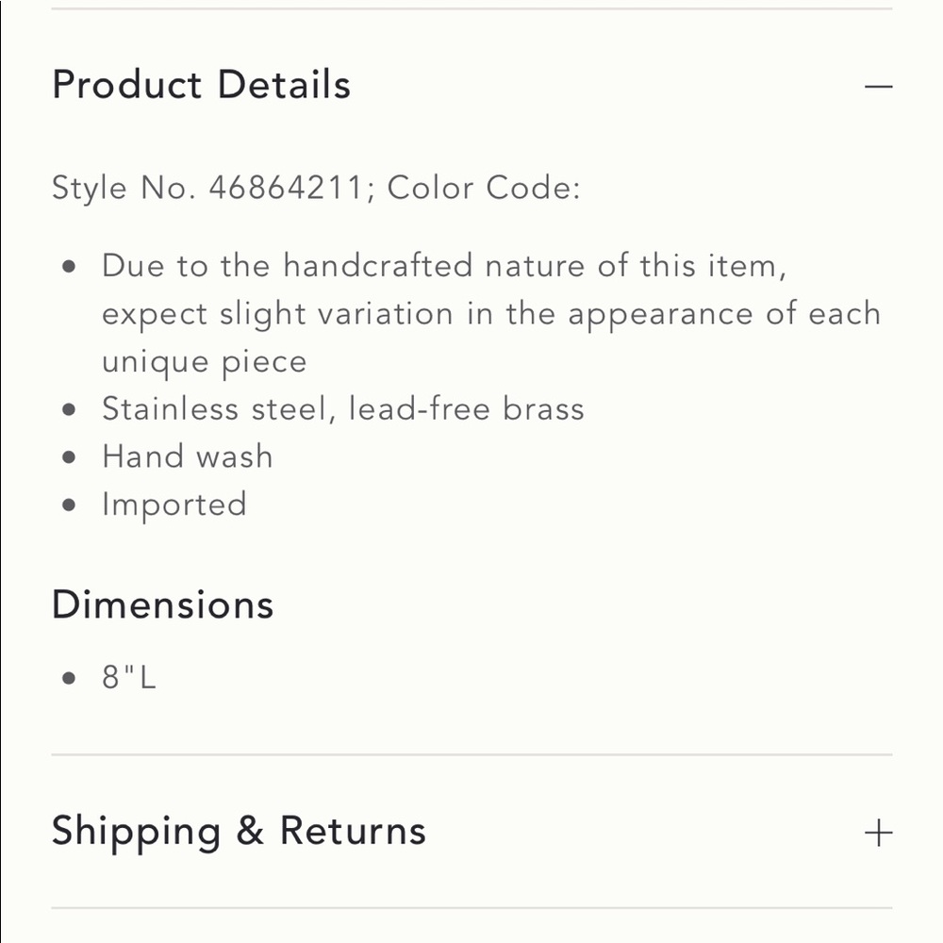Click the 'Due to the handcrafted nature' line
This screenshot has height=943, width=943.
click(x=444, y=266)
